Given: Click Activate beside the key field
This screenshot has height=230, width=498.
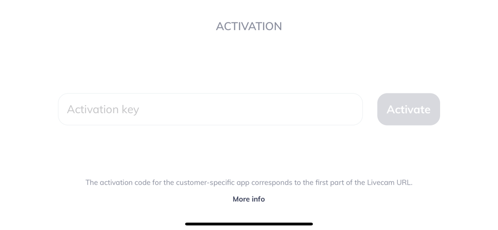Looking at the screenshot, I should (x=409, y=109).
